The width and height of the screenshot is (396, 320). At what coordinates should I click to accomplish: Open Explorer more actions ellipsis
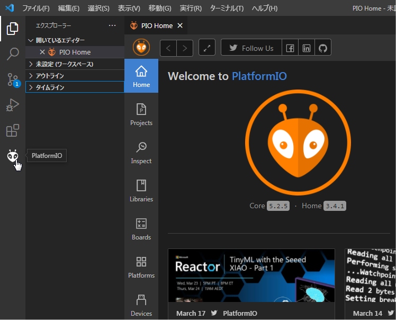pyautogui.click(x=112, y=25)
